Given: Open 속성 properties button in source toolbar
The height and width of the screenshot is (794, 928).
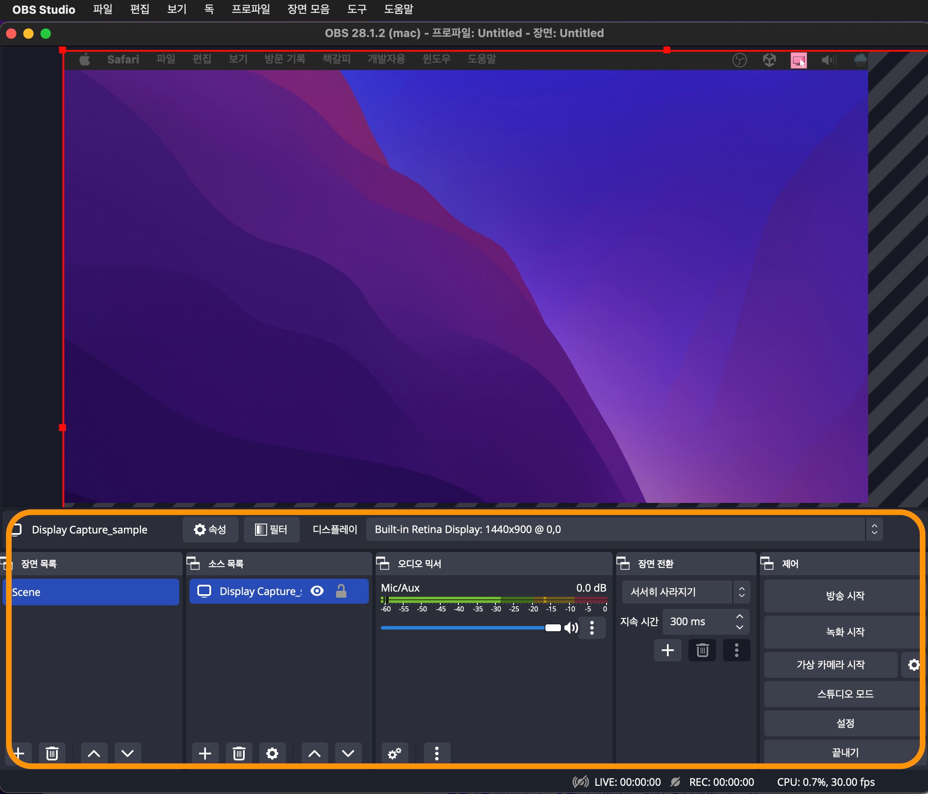Looking at the screenshot, I should point(210,530).
